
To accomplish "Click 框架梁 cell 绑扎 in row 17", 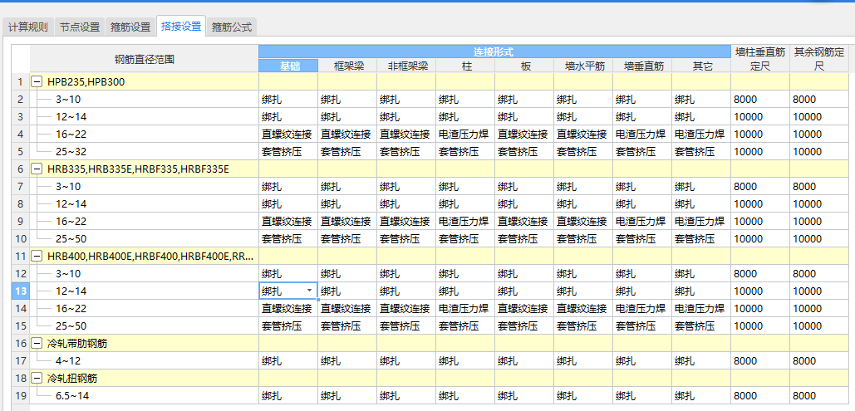I will coord(347,361).
